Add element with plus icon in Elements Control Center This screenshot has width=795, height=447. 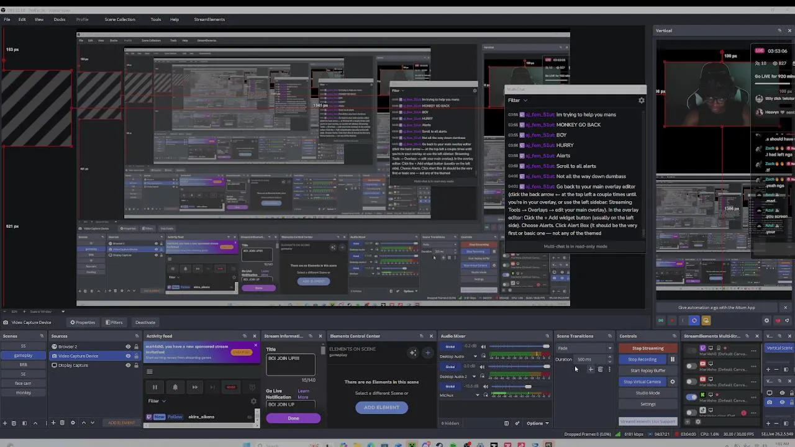click(x=428, y=353)
